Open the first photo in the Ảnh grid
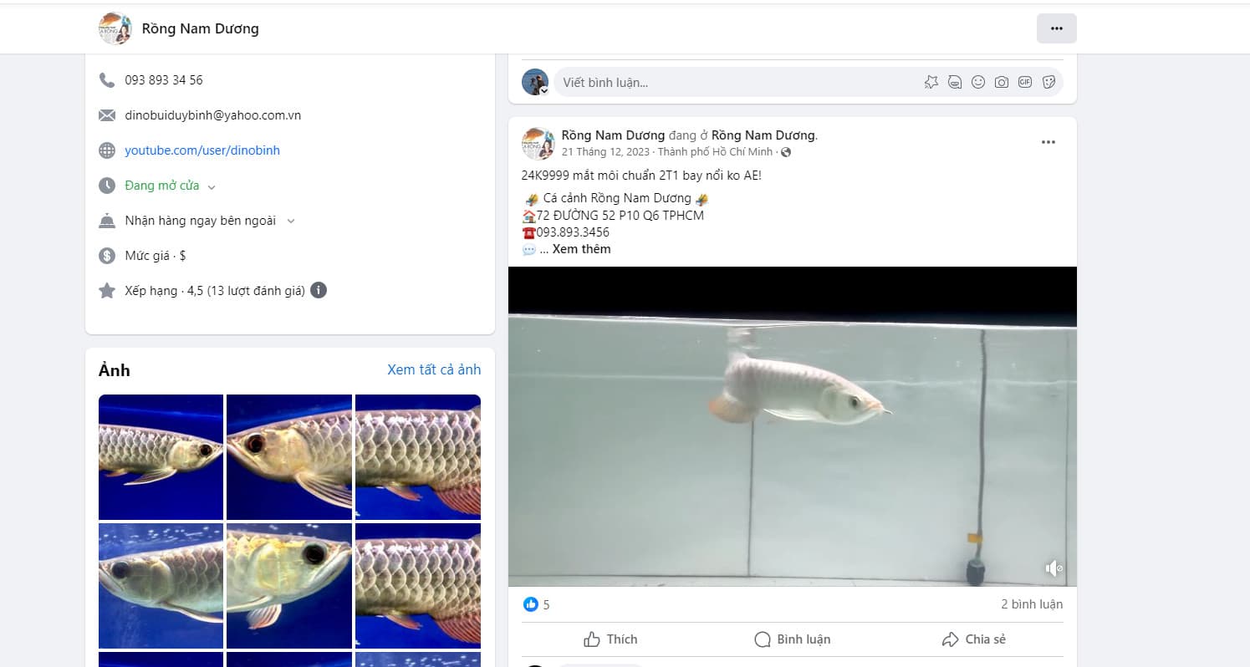Image resolution: width=1250 pixels, height=667 pixels. point(161,457)
